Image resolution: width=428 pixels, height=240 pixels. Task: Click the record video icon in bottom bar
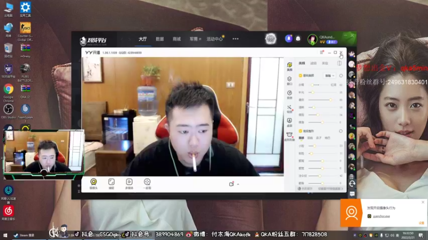click(232, 184)
